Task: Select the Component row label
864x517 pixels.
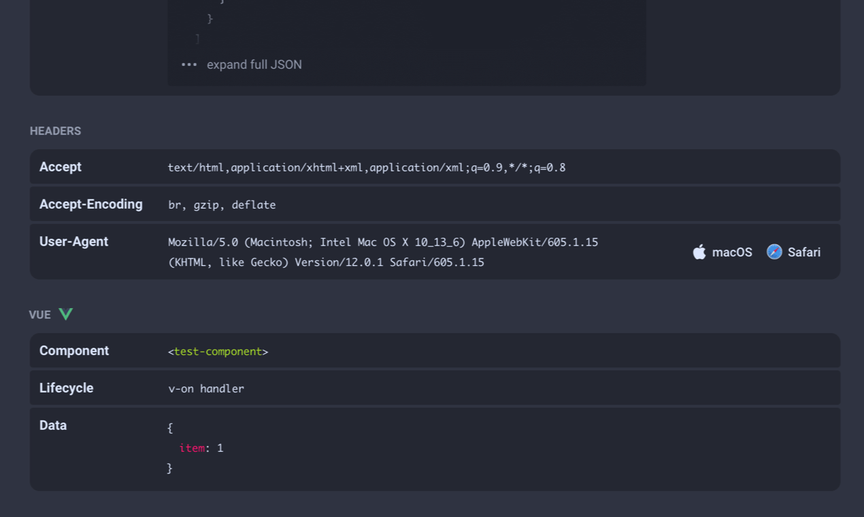Action: (74, 350)
